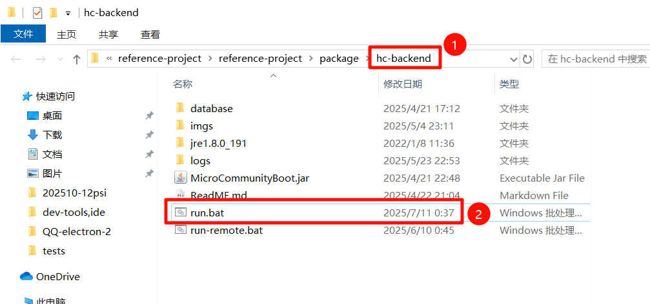Click the 快速访问 star icon
Image resolution: width=650 pixels, height=304 pixels.
click(x=27, y=97)
